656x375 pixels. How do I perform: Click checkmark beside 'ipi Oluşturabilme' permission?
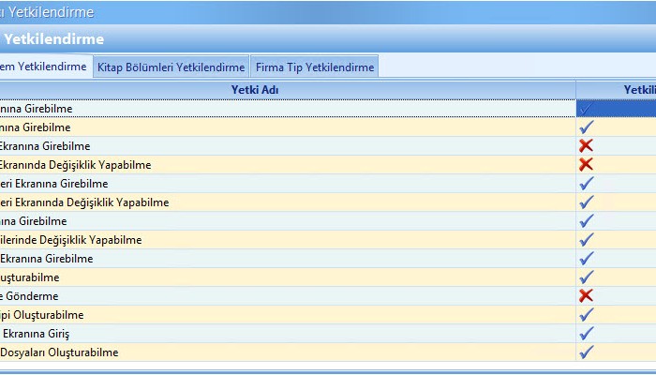point(587,315)
